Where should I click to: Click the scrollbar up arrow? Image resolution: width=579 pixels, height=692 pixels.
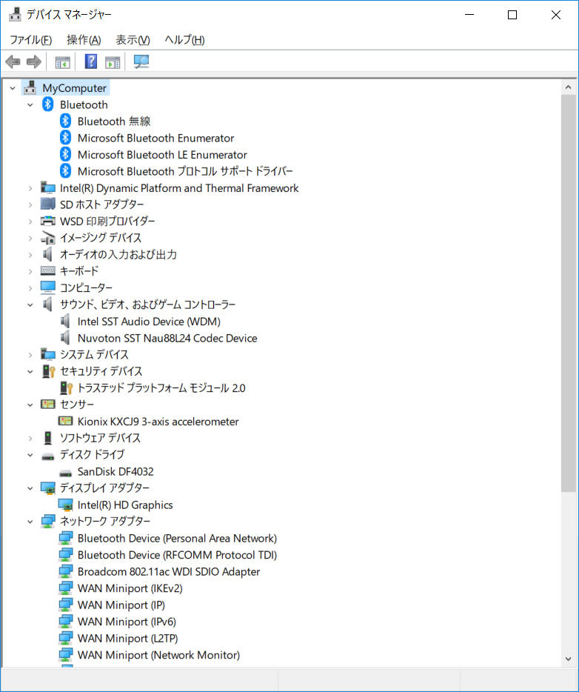(x=568, y=87)
